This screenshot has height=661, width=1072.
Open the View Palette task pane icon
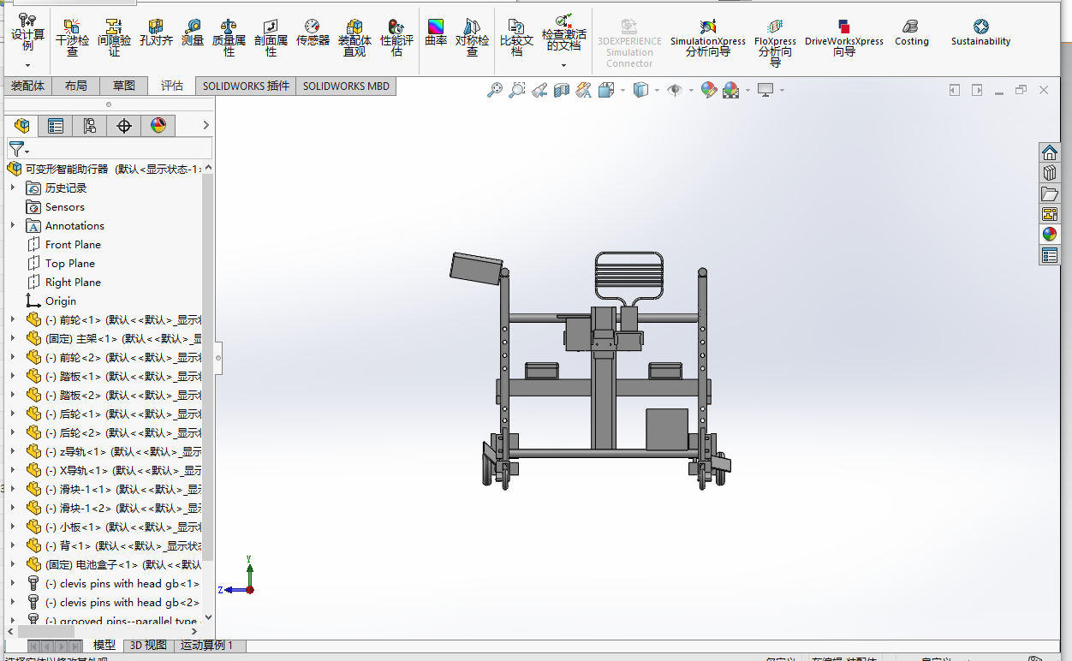pyautogui.click(x=1050, y=214)
